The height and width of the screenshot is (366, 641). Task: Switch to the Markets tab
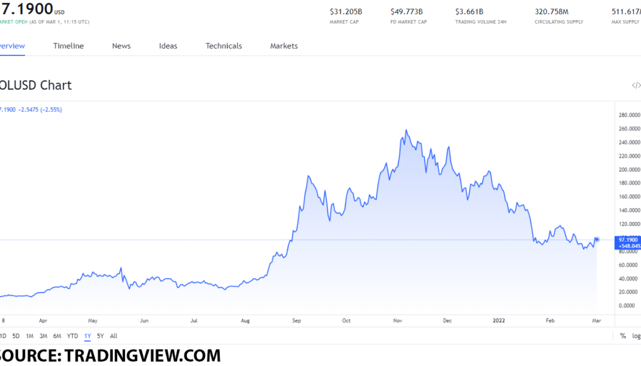point(283,46)
